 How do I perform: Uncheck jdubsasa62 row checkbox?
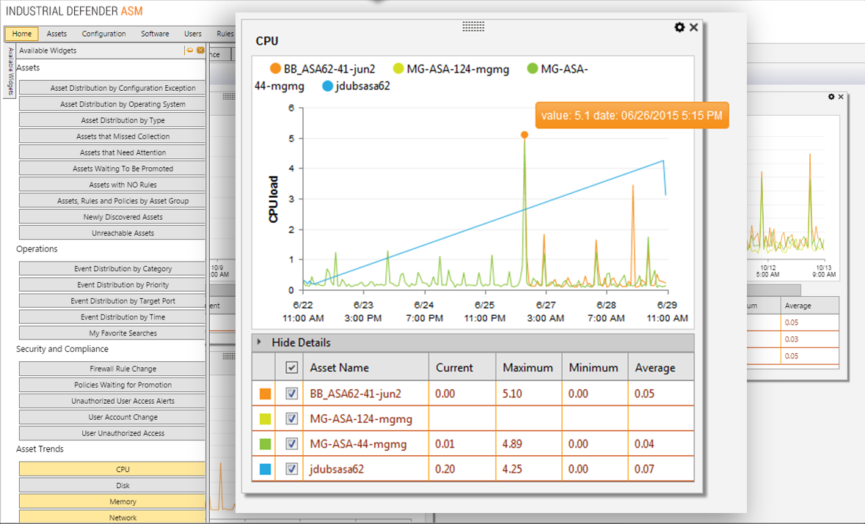[292, 469]
